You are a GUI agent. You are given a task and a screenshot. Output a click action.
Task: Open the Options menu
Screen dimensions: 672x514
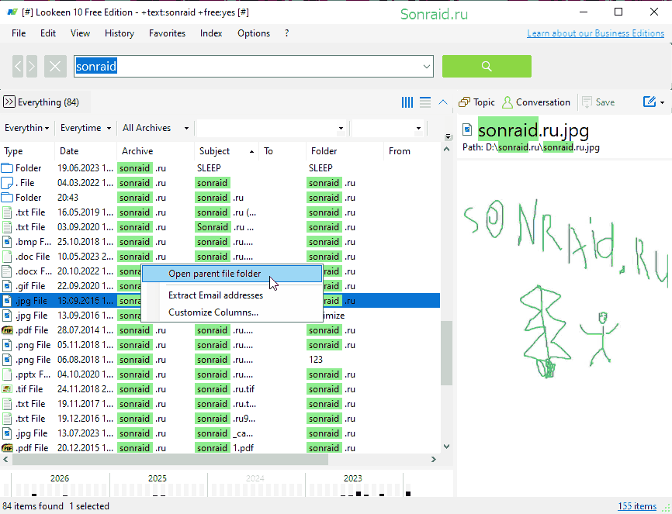click(254, 33)
